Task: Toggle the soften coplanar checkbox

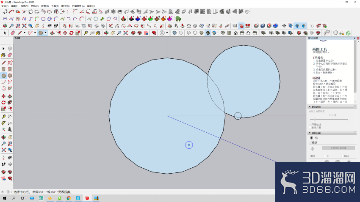Action: (x=310, y=128)
